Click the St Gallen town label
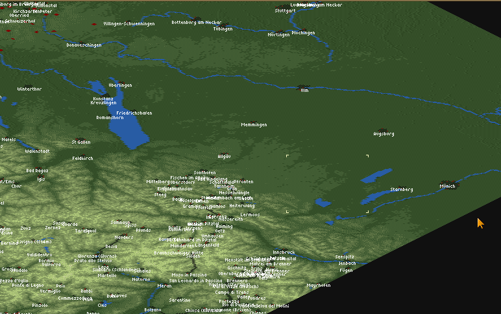This screenshot has height=314, width=501. [81, 142]
